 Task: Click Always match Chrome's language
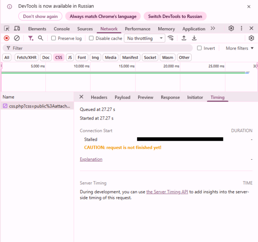[103, 16]
